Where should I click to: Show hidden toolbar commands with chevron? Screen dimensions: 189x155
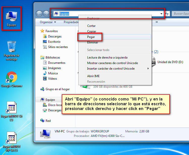point(157,22)
